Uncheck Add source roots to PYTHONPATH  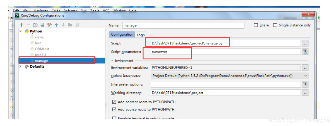114,110
